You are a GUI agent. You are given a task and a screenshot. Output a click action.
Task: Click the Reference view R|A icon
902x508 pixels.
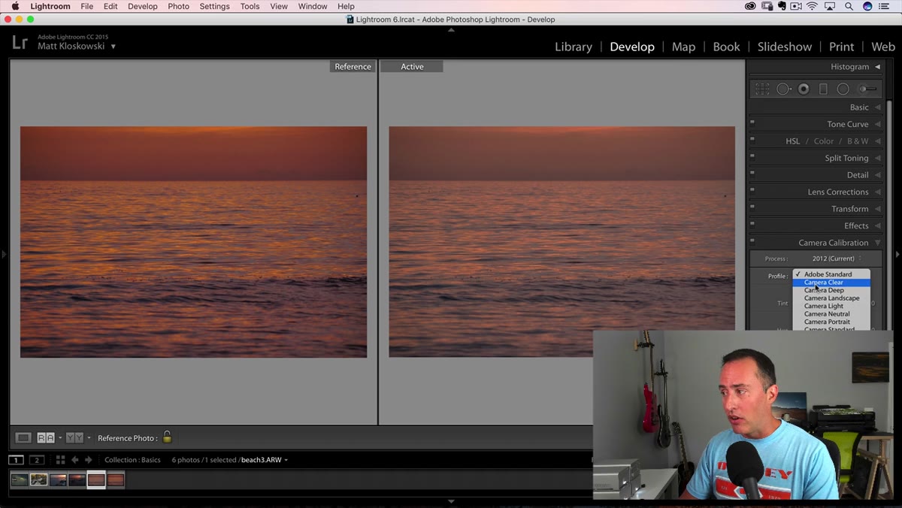[46, 437]
